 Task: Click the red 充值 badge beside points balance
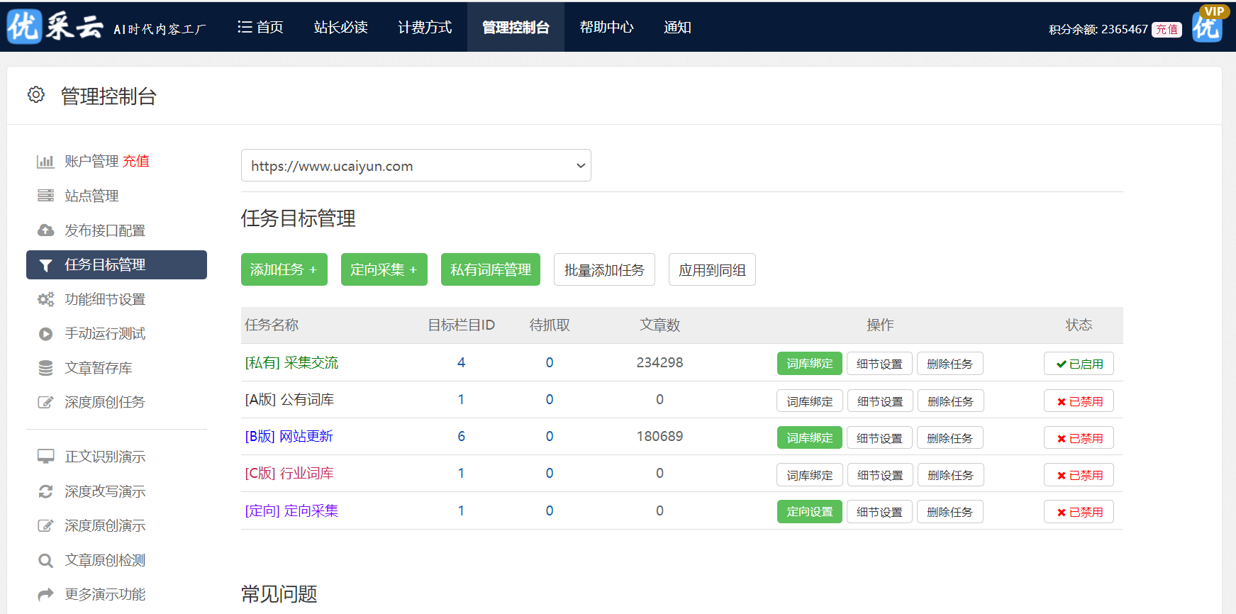pyautogui.click(x=1167, y=29)
